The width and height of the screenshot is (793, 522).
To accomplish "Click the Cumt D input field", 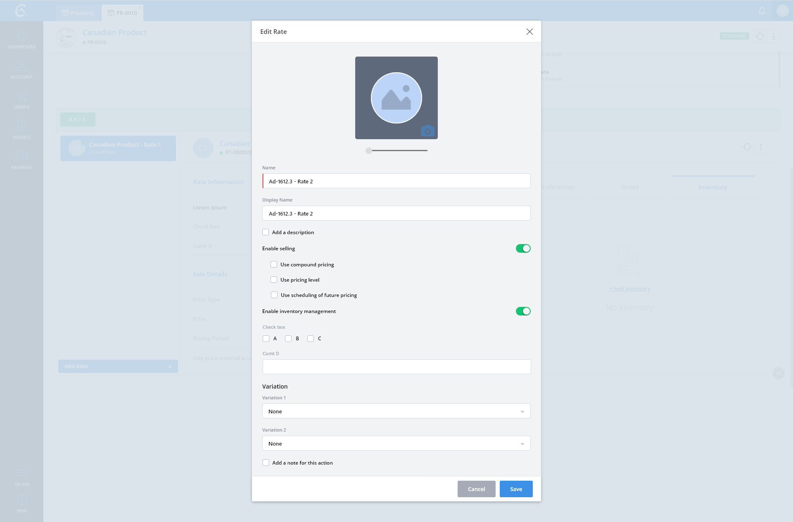I will [396, 367].
